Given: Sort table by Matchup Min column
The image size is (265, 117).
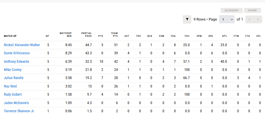Looking at the screenshot, I should [66, 35].
